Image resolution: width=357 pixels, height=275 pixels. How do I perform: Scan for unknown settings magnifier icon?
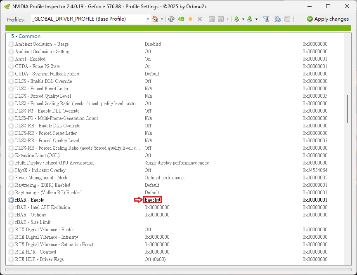pyautogui.click(x=277, y=19)
